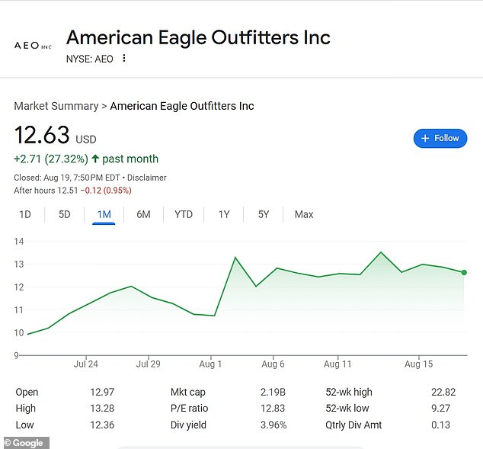Open the Disclaimer link

[146, 178]
